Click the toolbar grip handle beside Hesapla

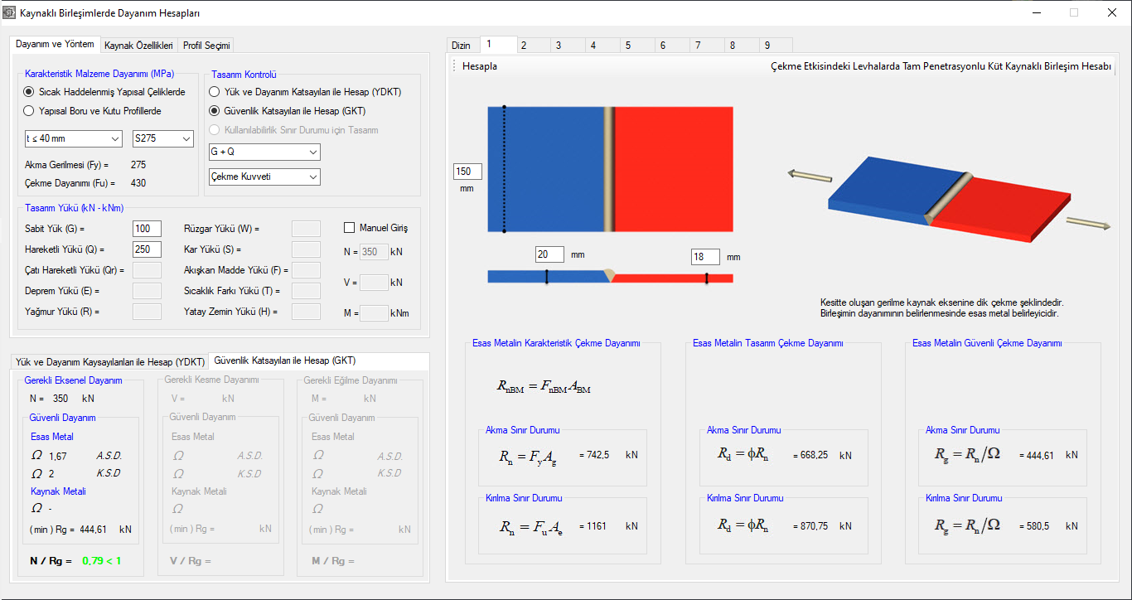454,66
